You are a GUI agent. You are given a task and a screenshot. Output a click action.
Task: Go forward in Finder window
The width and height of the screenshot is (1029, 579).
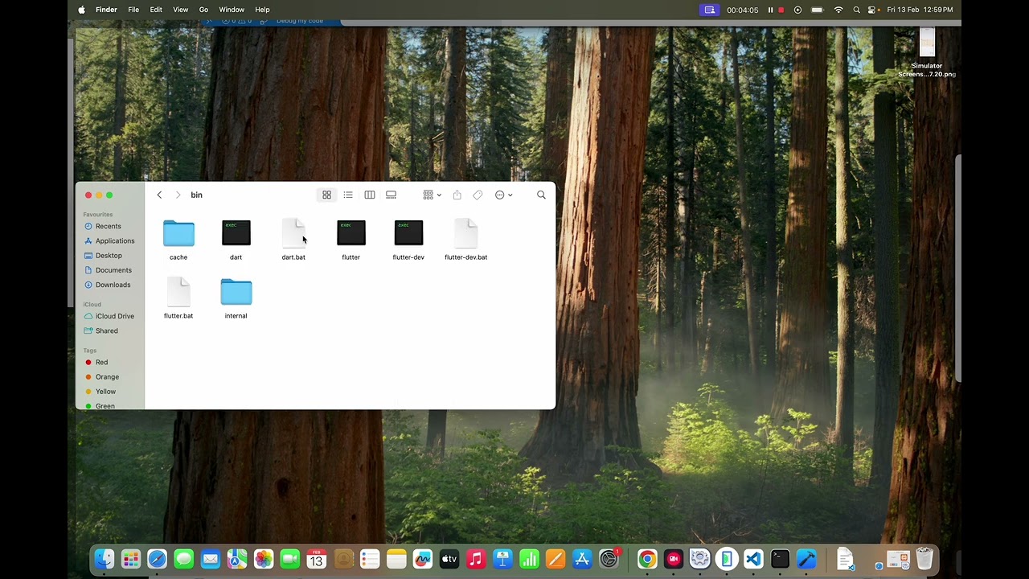pyautogui.click(x=178, y=195)
